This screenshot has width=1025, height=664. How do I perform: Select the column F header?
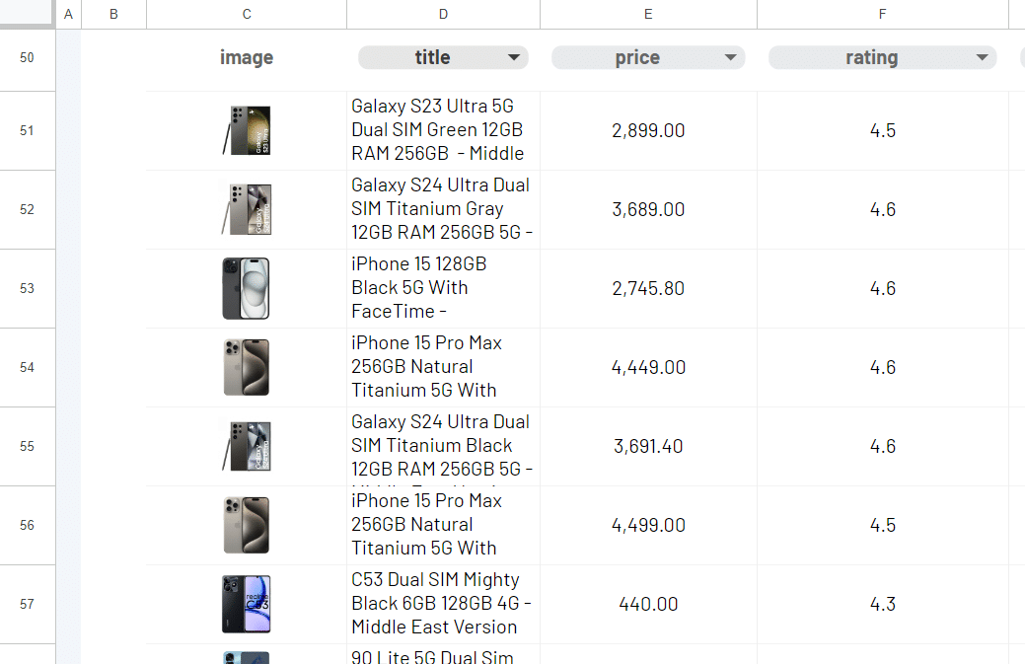point(882,14)
